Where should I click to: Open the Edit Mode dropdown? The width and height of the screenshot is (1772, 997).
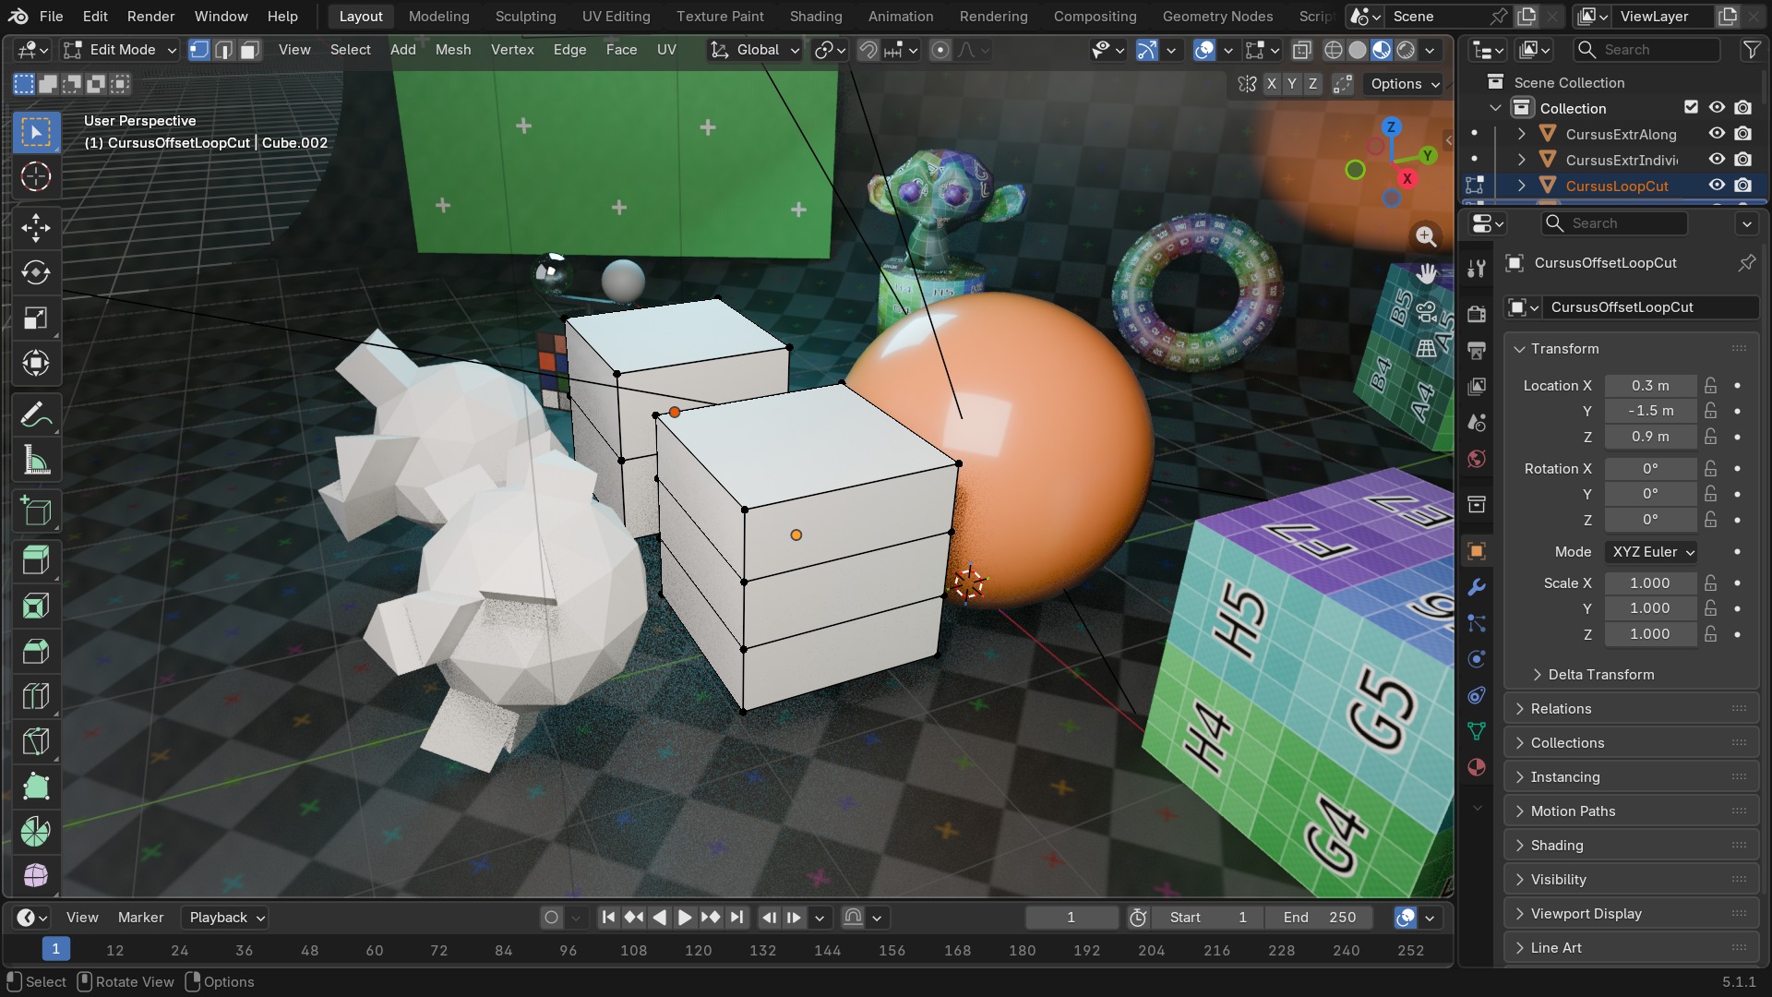tap(120, 50)
